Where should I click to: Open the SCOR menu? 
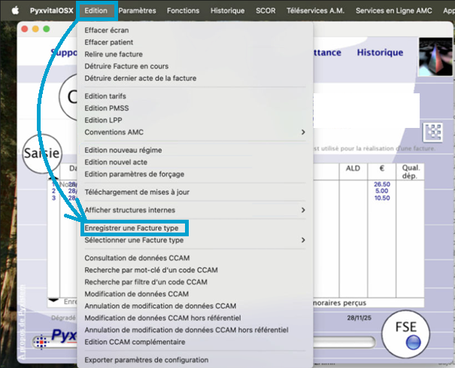[265, 11]
